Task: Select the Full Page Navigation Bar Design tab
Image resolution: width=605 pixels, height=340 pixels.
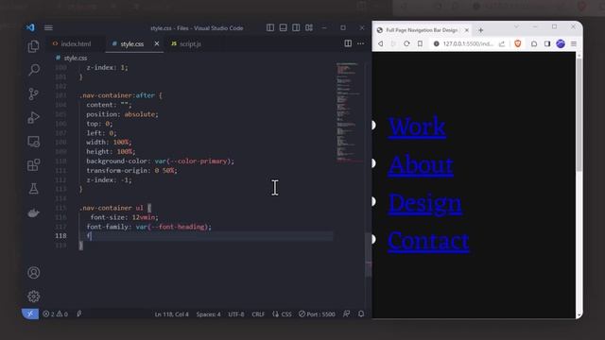Action: (x=422, y=30)
